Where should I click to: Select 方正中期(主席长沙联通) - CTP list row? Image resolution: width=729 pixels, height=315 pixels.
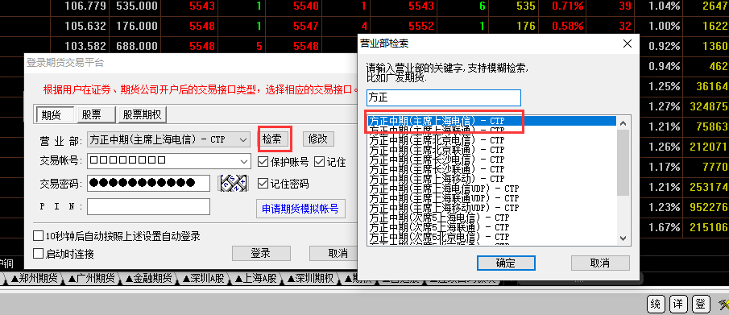pos(492,169)
